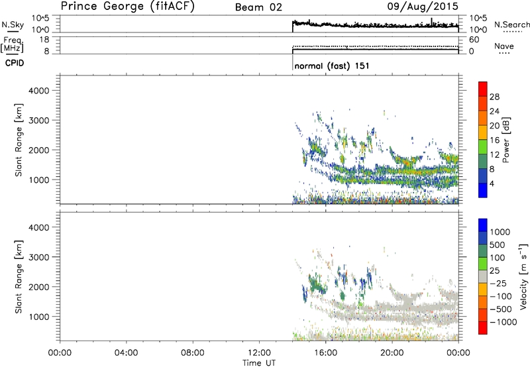Click the N.Search dotted line legend sample
This screenshot has height=367, width=530.
(x=513, y=32)
